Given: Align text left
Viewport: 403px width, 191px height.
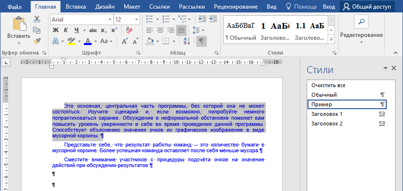Looking at the screenshot, I should coord(149,30).
